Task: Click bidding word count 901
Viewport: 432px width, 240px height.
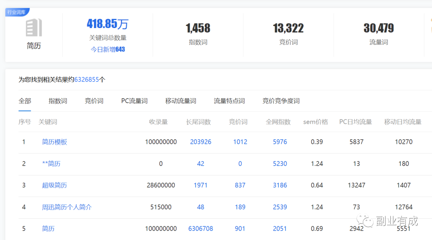Action: [x=240, y=228]
